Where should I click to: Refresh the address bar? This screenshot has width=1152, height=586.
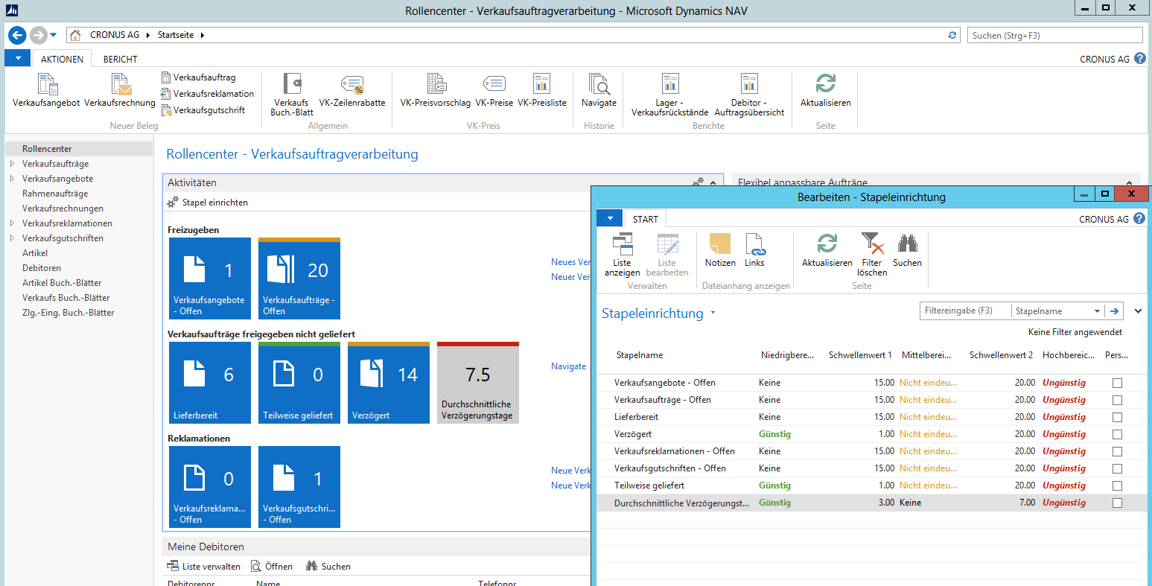(x=952, y=35)
